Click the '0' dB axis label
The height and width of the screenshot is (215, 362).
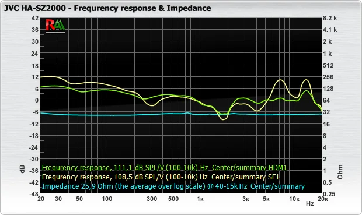coord(37,100)
